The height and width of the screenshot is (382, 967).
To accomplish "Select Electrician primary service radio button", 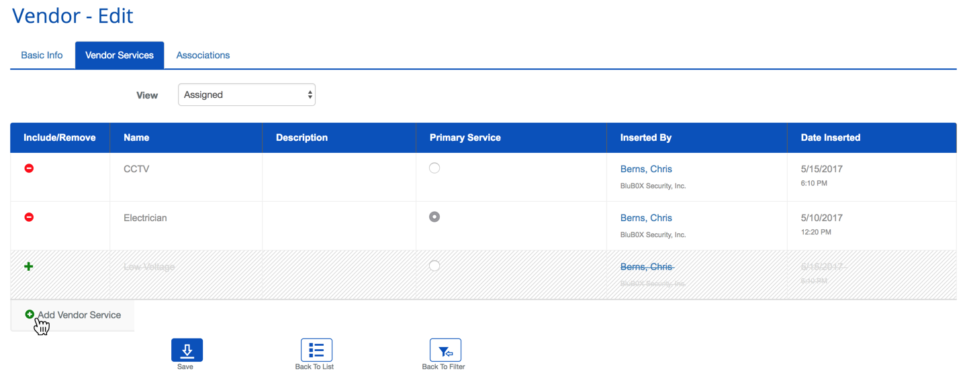I will point(434,217).
